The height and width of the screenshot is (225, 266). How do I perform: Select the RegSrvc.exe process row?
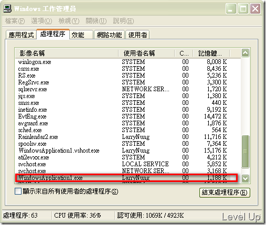click(x=128, y=82)
